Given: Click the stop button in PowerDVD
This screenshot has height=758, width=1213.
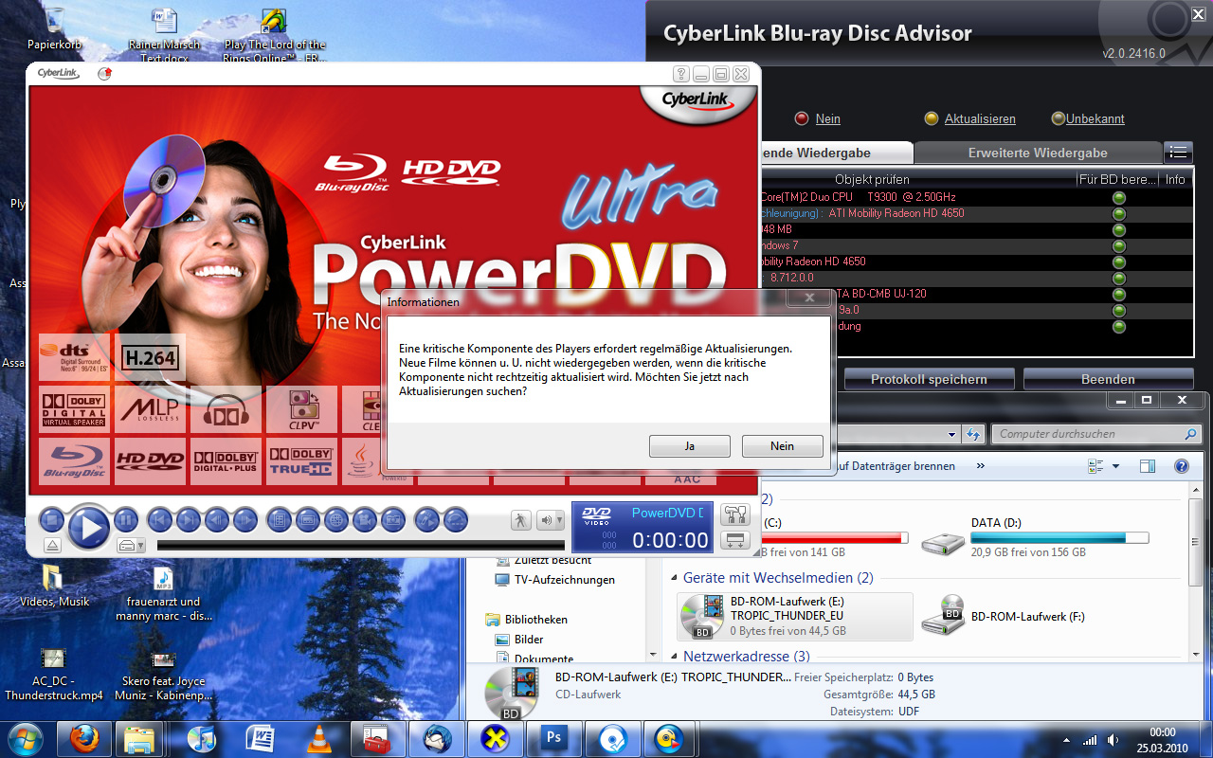Looking at the screenshot, I should 51,519.
